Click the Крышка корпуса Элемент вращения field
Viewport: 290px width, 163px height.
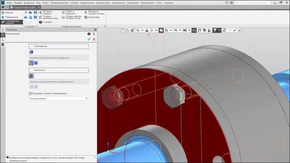pos(58,58)
